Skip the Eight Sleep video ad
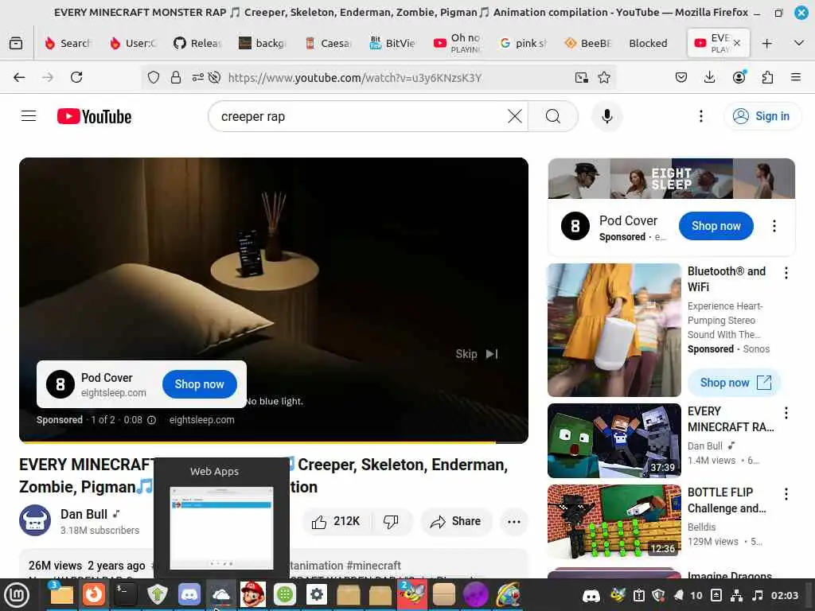Viewport: 815px width, 611px height. tap(478, 354)
